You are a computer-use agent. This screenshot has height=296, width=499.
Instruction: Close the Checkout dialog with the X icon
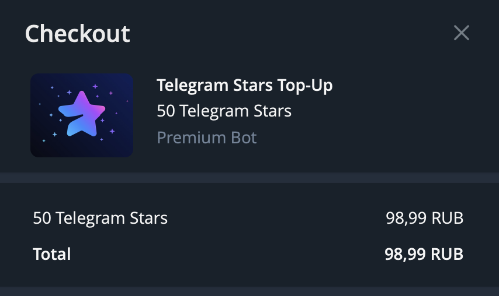point(462,33)
